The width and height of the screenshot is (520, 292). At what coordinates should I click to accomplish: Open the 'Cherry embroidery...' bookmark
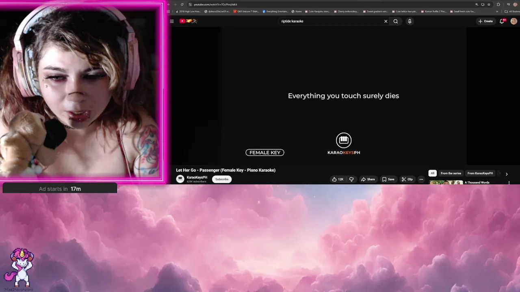347,11
